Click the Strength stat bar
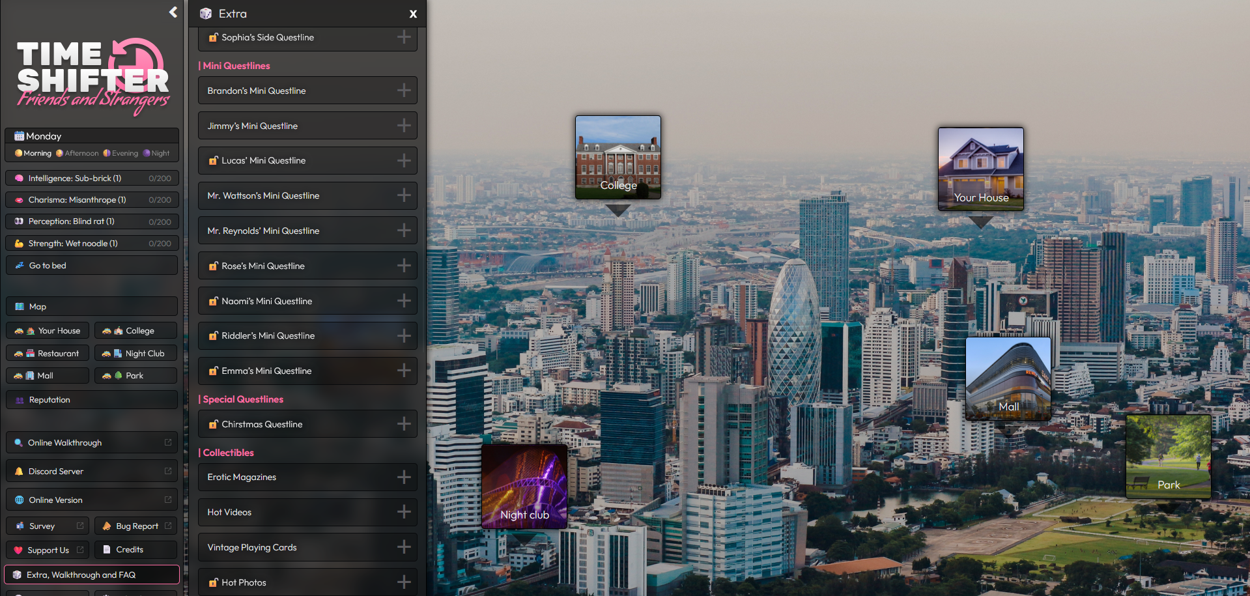Viewport: 1250px width, 596px height. (x=92, y=244)
